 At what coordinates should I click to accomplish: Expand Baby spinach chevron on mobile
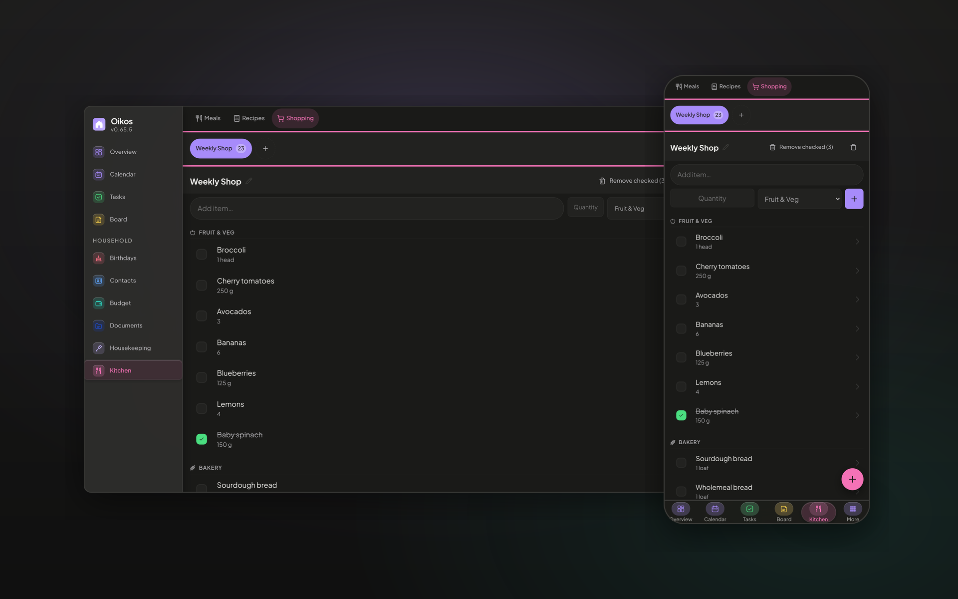coord(857,415)
